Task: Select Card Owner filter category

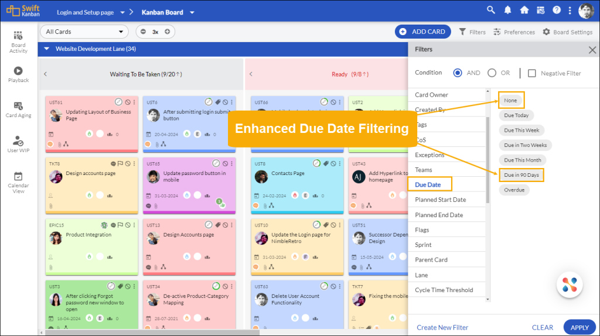Action: tap(447, 95)
